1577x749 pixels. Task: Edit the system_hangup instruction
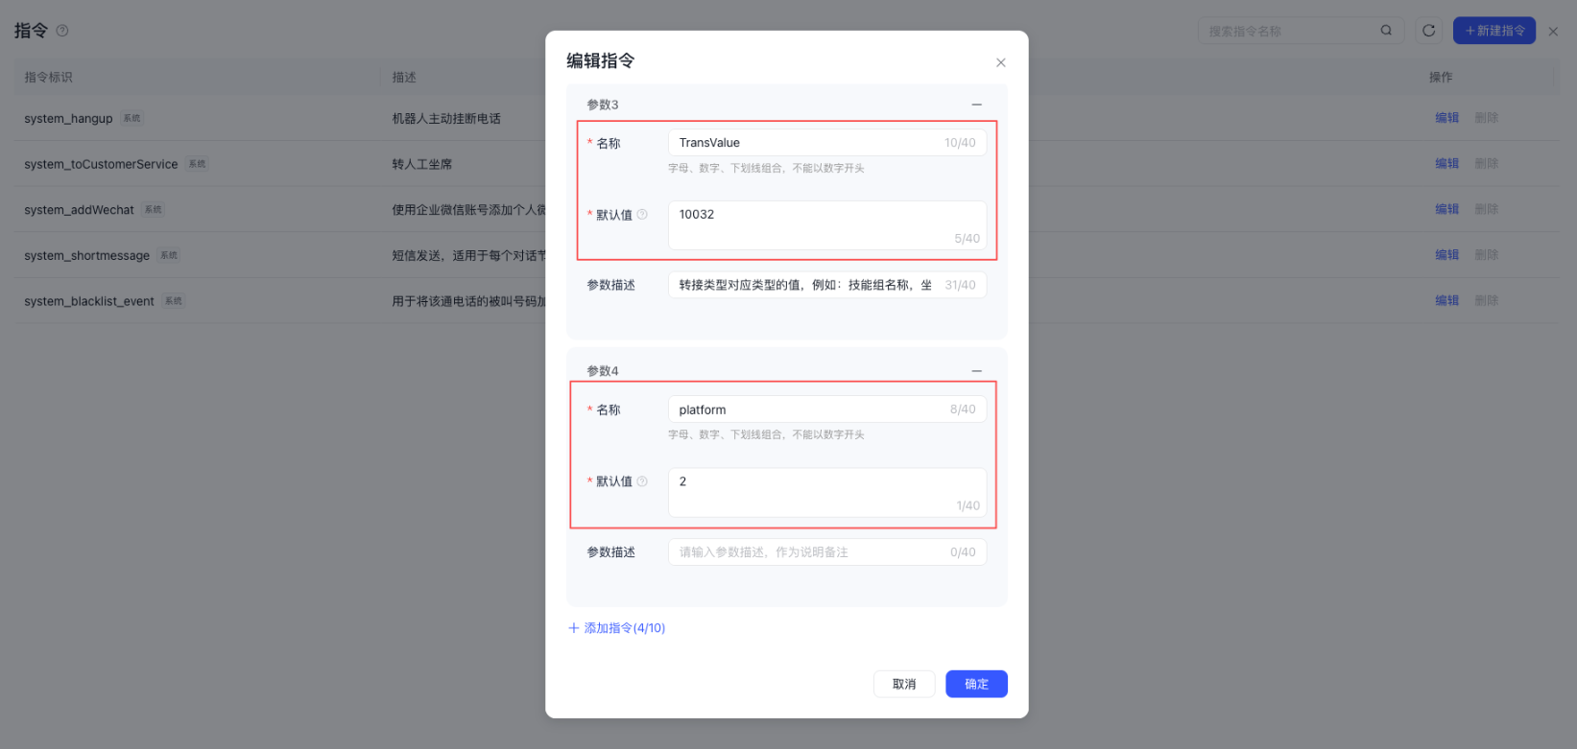(1446, 118)
